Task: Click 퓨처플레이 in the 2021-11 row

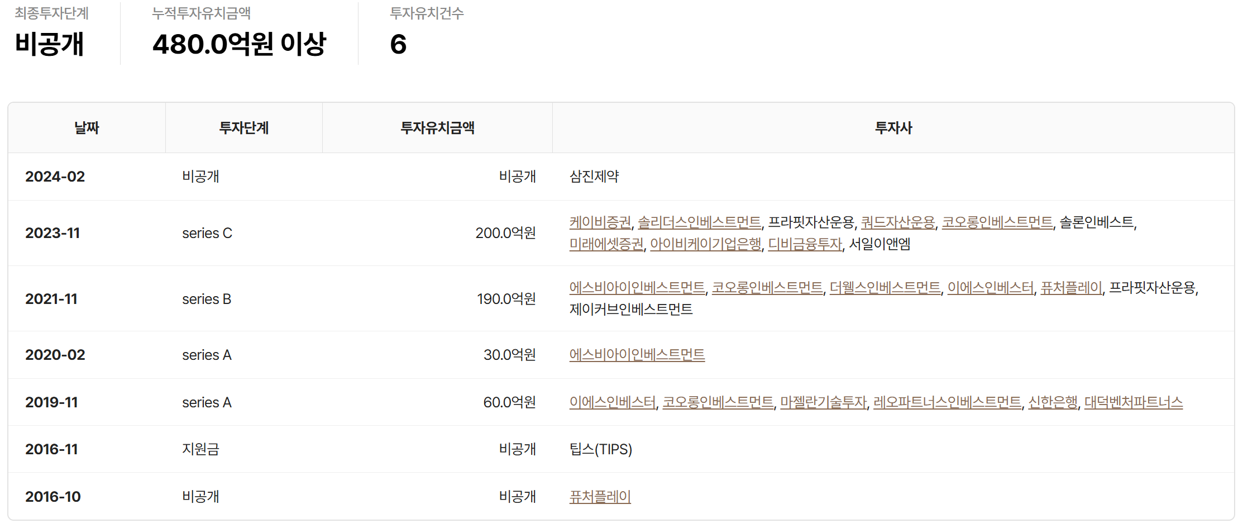Action: pos(1071,288)
